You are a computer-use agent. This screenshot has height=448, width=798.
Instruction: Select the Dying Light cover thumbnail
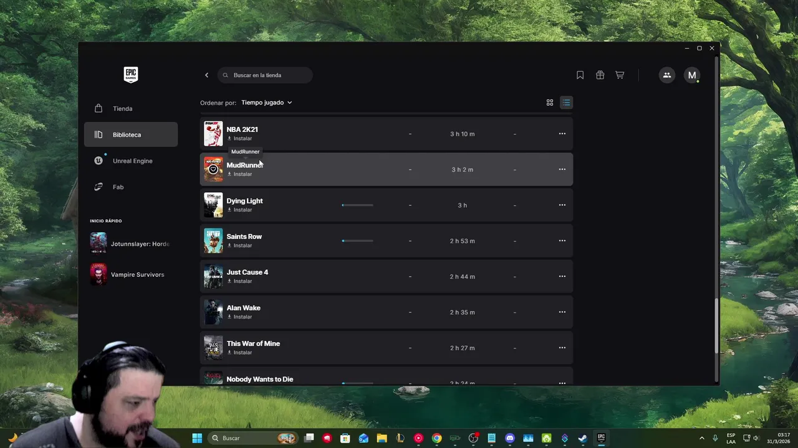coord(213,205)
